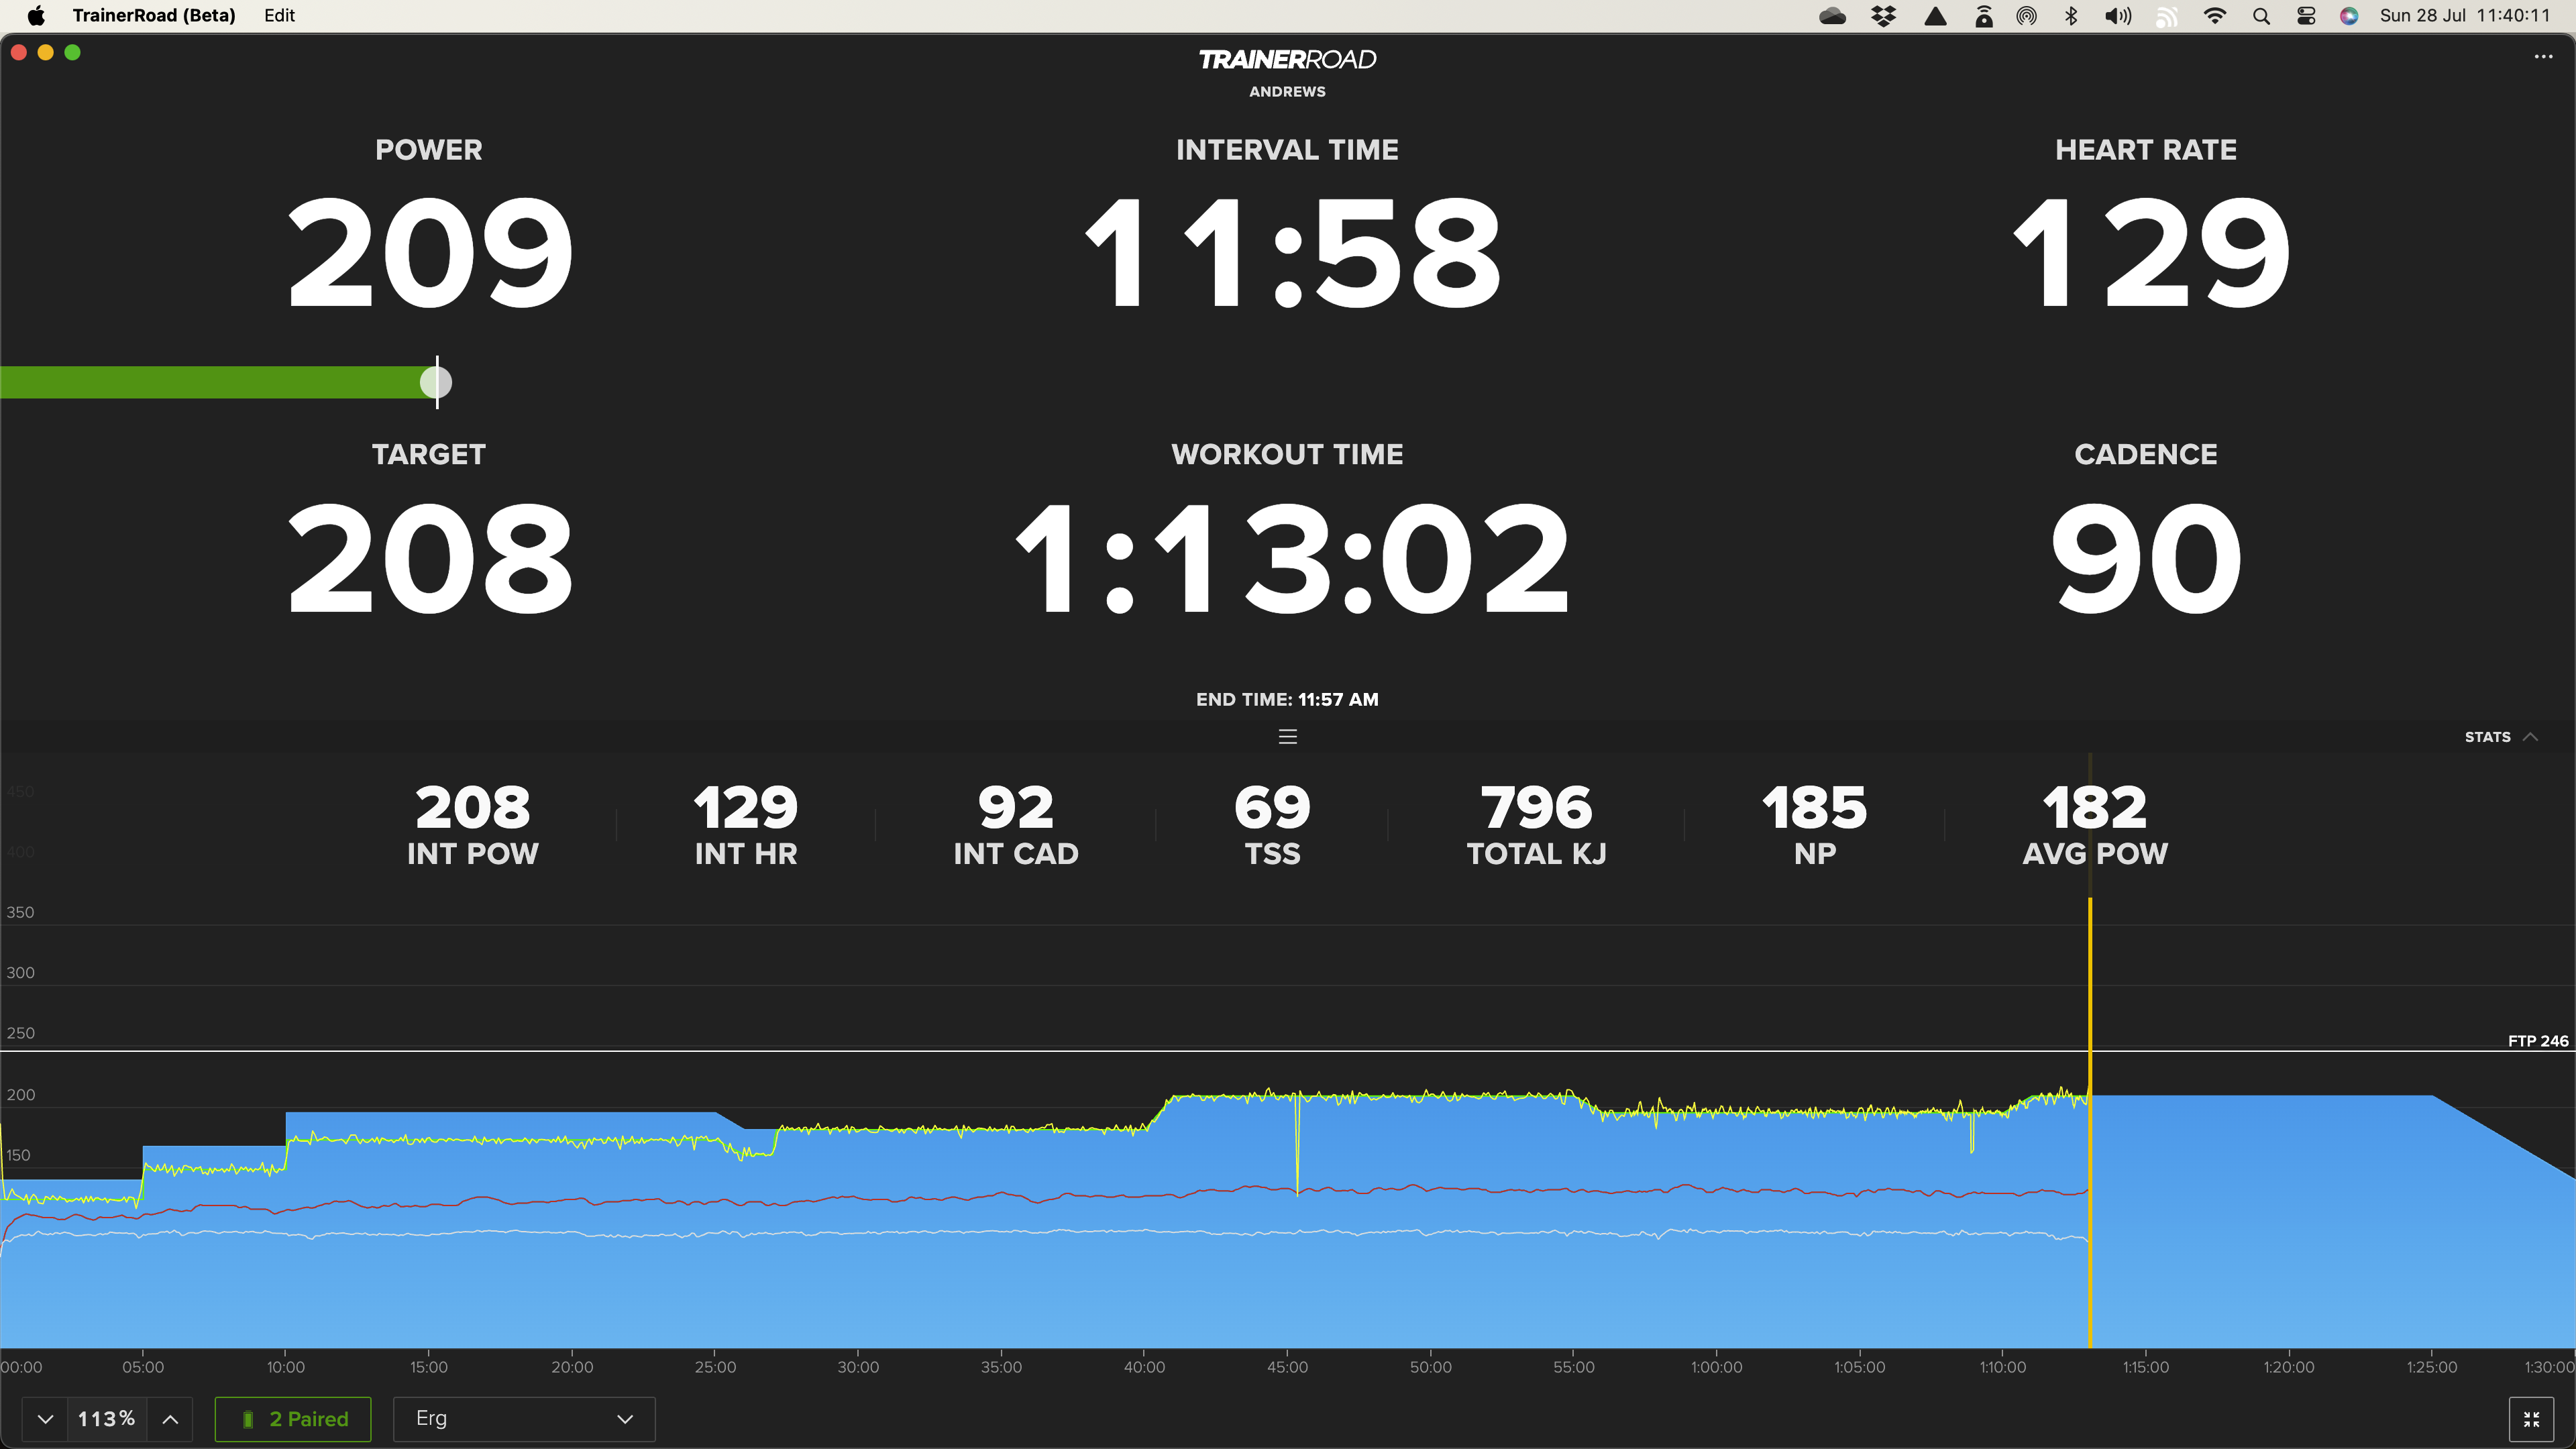The height and width of the screenshot is (1449, 2576).
Task: Expand the Erg selector's down arrow
Action: pyautogui.click(x=626, y=1419)
